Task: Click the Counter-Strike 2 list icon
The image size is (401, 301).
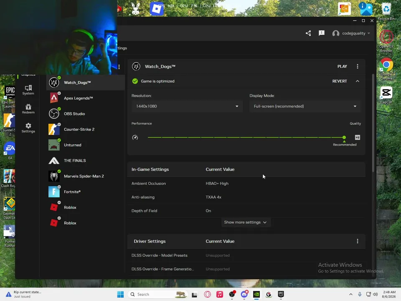Action: coord(54,129)
